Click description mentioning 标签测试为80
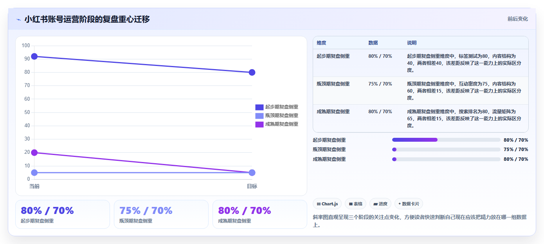 (464, 63)
